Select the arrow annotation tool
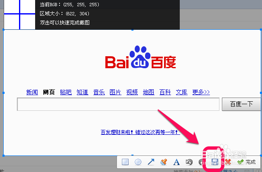The width and height of the screenshot is (262, 172). [x=151, y=162]
